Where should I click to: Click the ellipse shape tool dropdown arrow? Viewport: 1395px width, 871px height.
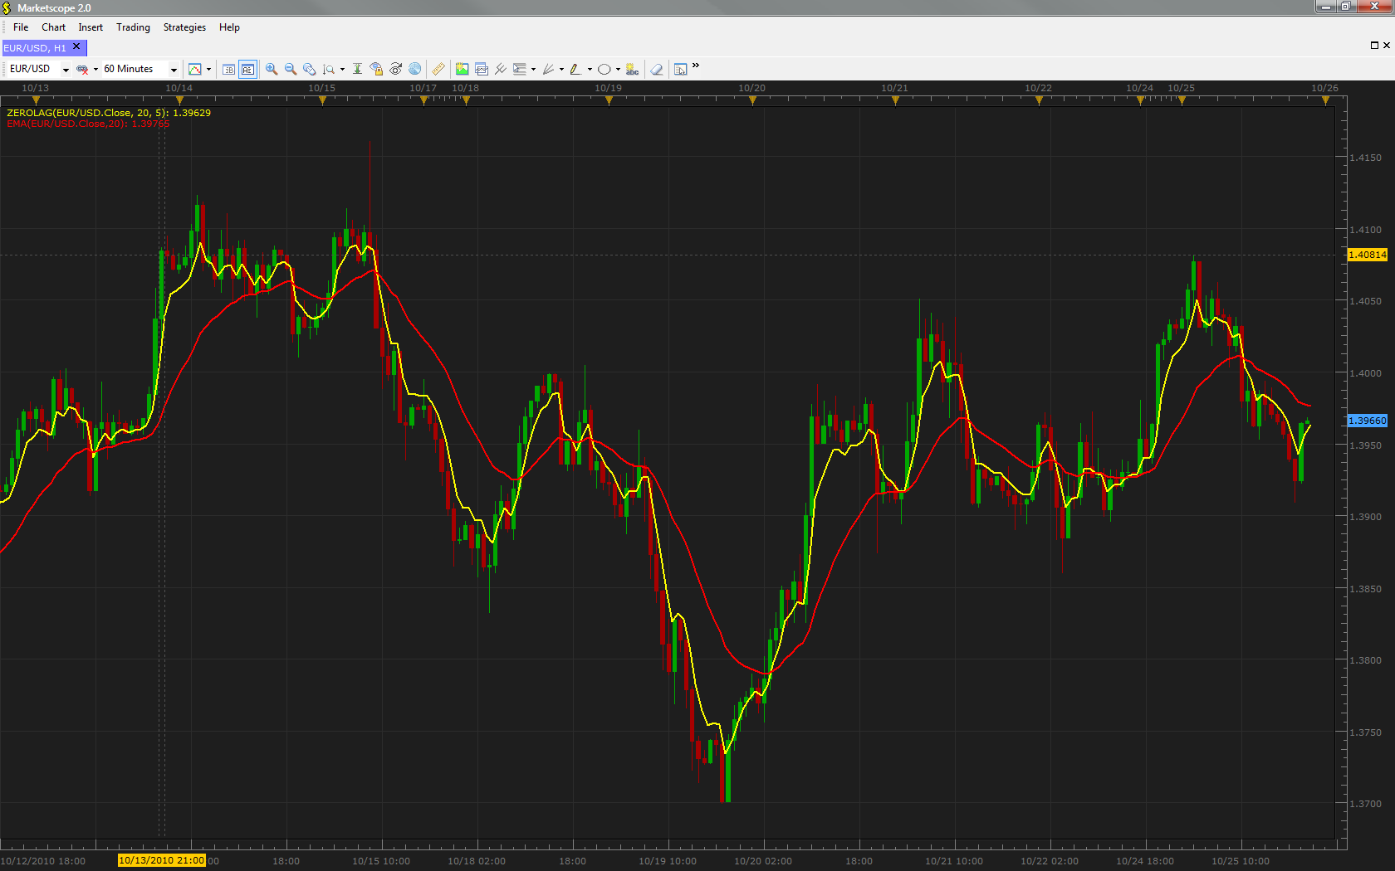[618, 69]
